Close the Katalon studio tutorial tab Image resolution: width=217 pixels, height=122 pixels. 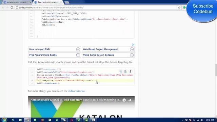30,2
